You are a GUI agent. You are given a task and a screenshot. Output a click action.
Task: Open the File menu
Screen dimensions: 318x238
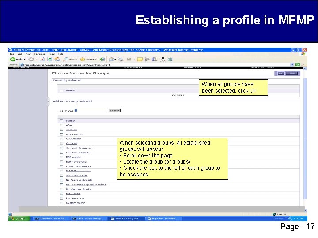coord(12,54)
